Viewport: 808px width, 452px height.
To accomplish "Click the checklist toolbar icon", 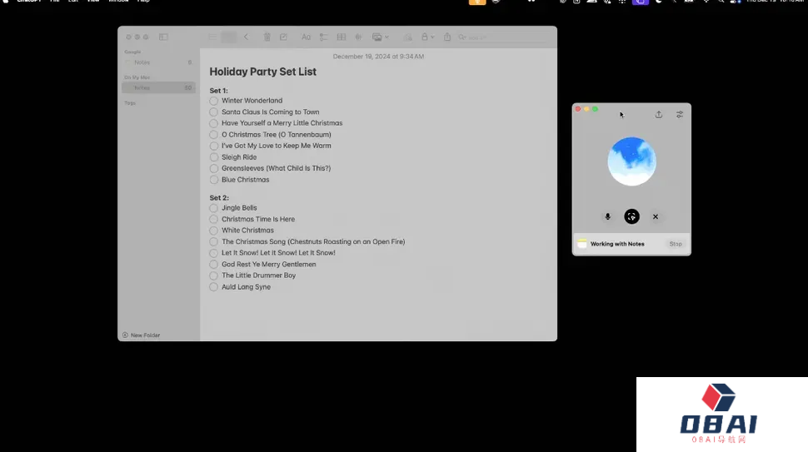I will click(x=323, y=37).
